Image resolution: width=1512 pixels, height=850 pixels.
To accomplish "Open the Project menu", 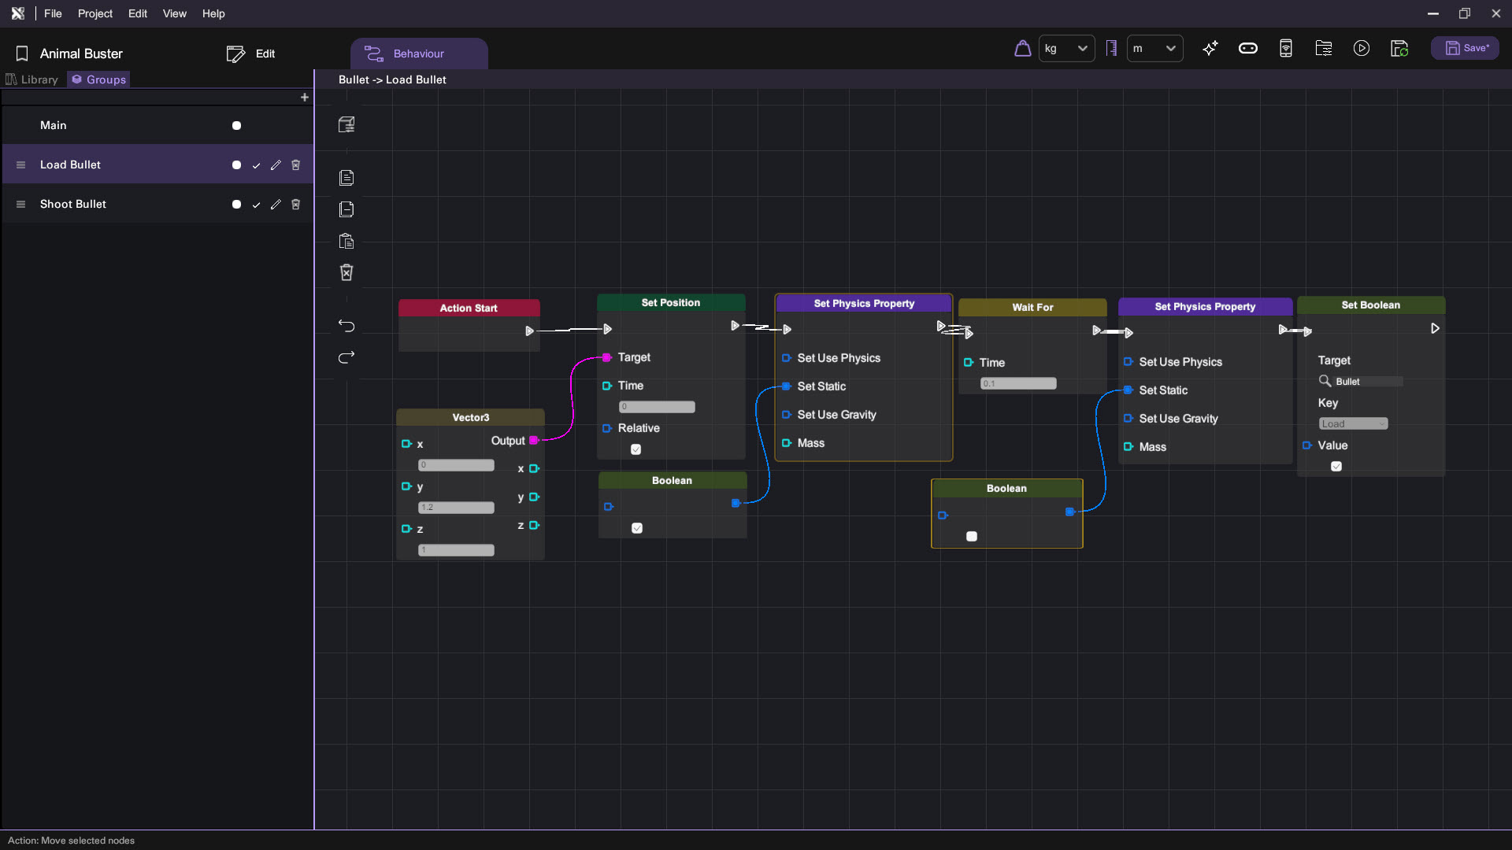I will tap(94, 13).
